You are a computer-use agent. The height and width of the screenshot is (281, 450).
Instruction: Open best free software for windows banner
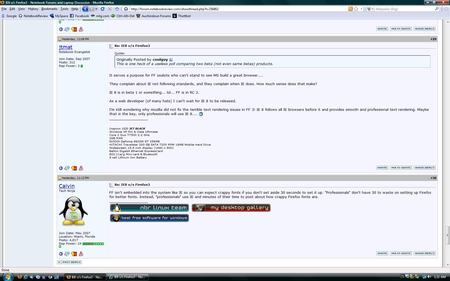click(x=149, y=218)
